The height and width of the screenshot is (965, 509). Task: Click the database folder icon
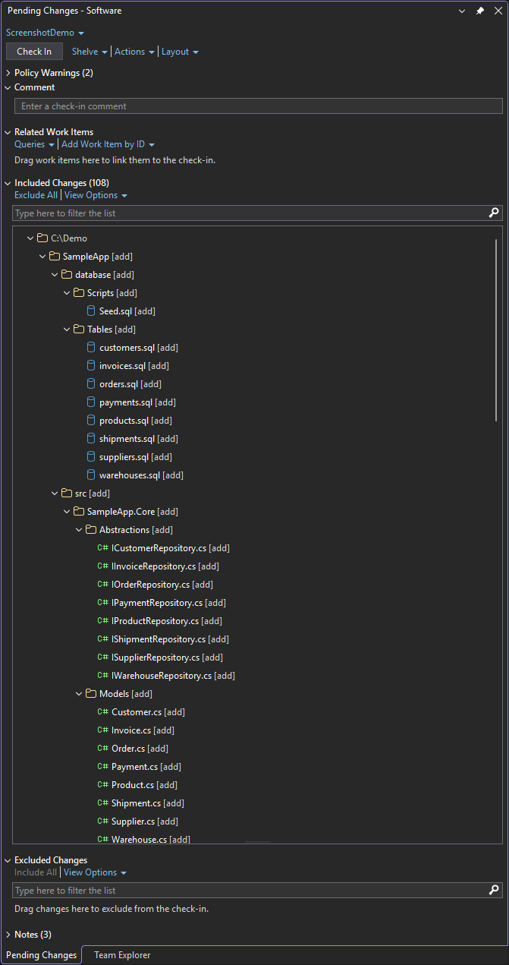pyautogui.click(x=67, y=274)
